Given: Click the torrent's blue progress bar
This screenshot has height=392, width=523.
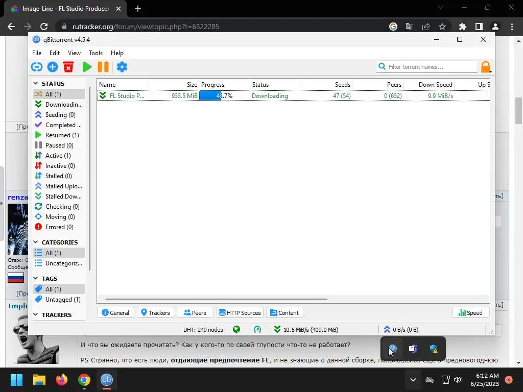Looking at the screenshot, I should 225,95.
